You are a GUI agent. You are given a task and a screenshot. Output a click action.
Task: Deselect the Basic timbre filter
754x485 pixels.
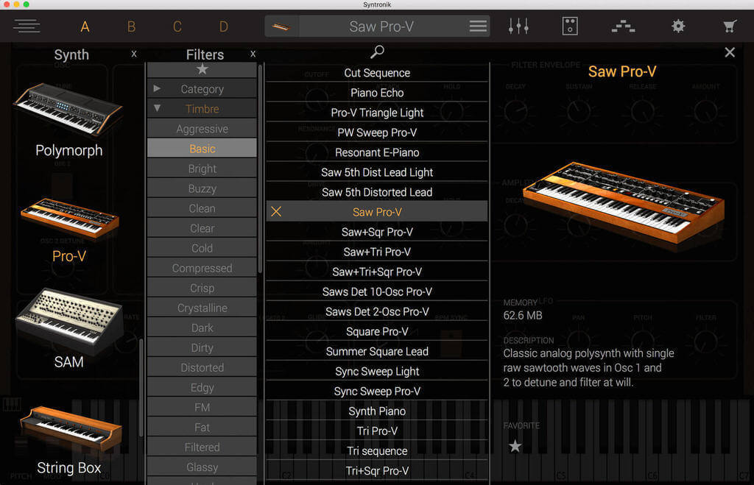[202, 149]
